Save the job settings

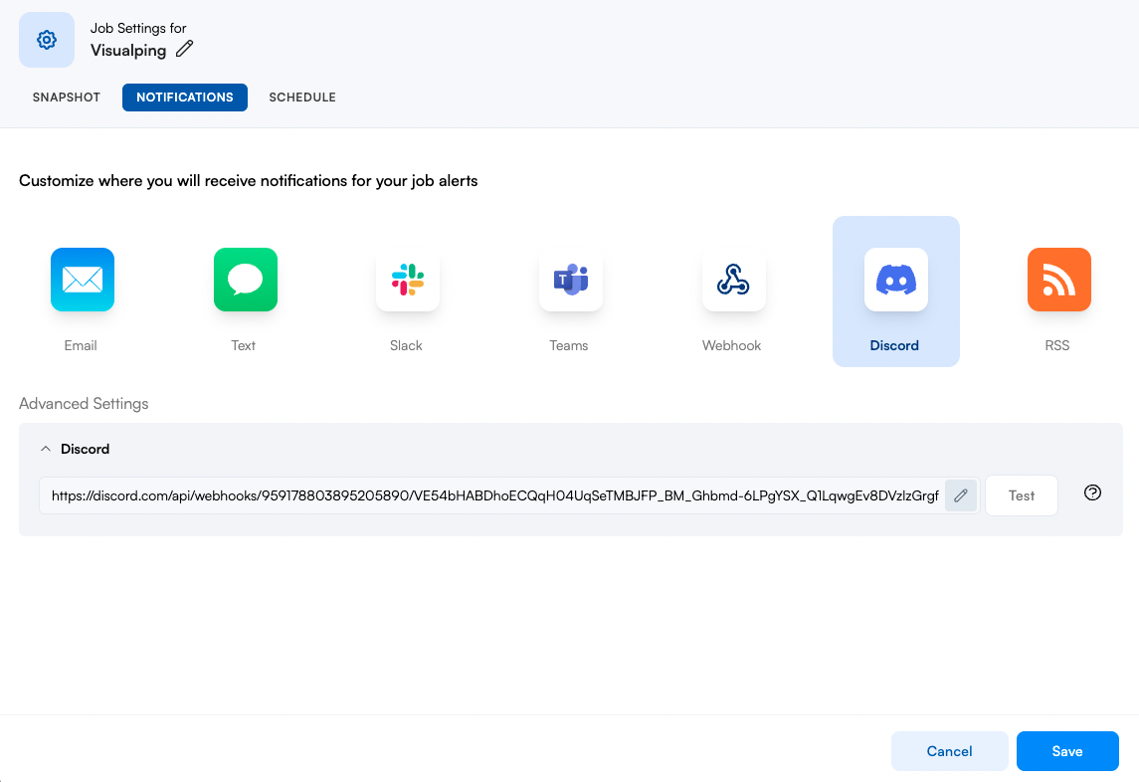[x=1067, y=751]
